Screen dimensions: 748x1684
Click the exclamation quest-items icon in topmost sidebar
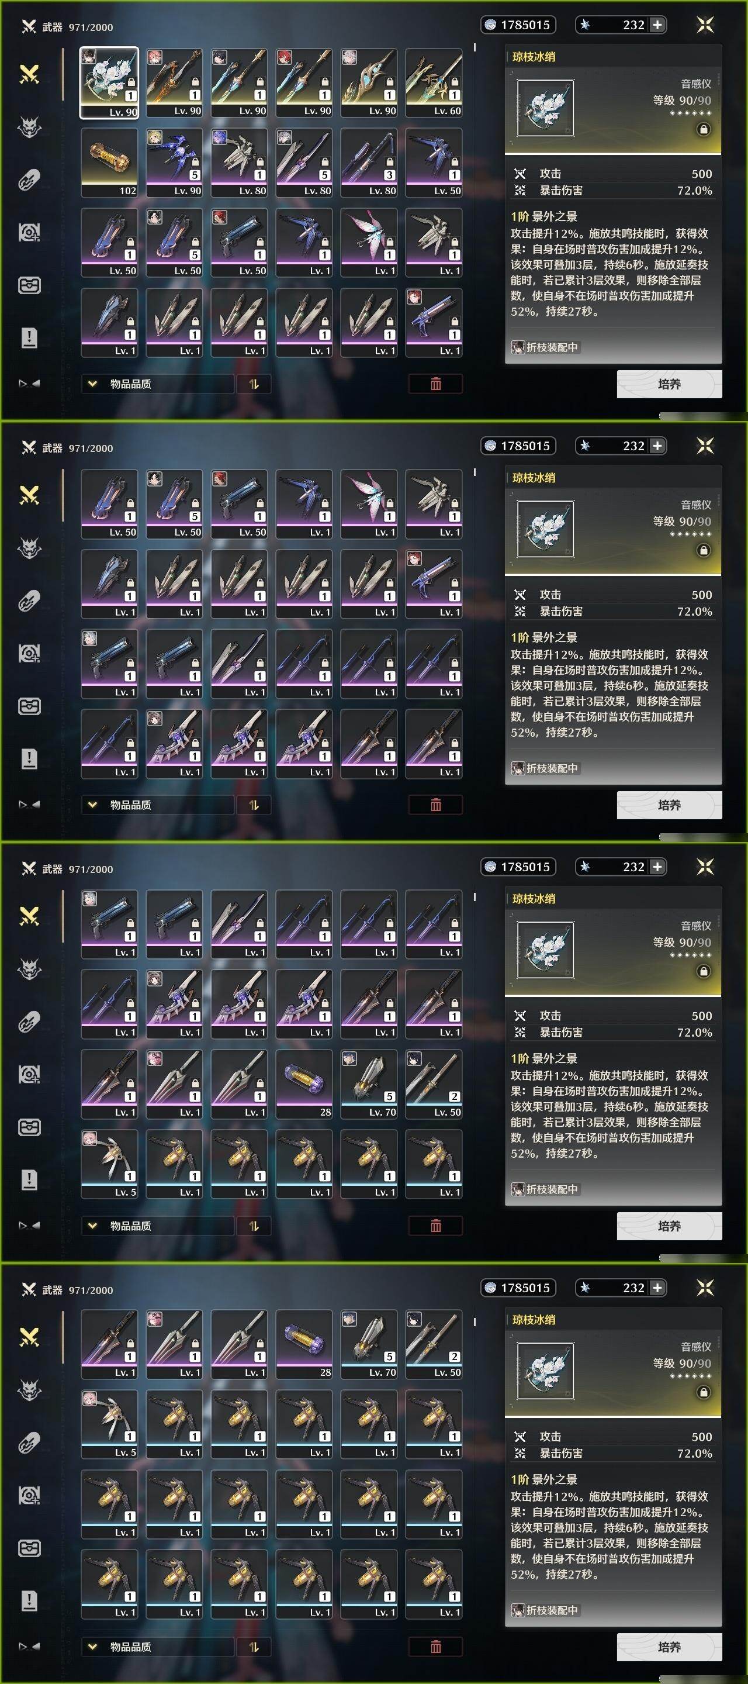29,337
